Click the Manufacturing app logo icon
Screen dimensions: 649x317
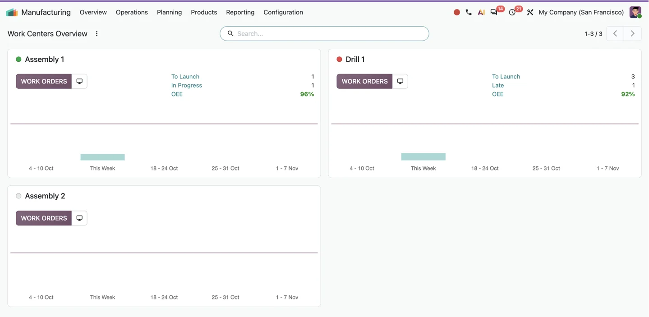[x=12, y=12]
